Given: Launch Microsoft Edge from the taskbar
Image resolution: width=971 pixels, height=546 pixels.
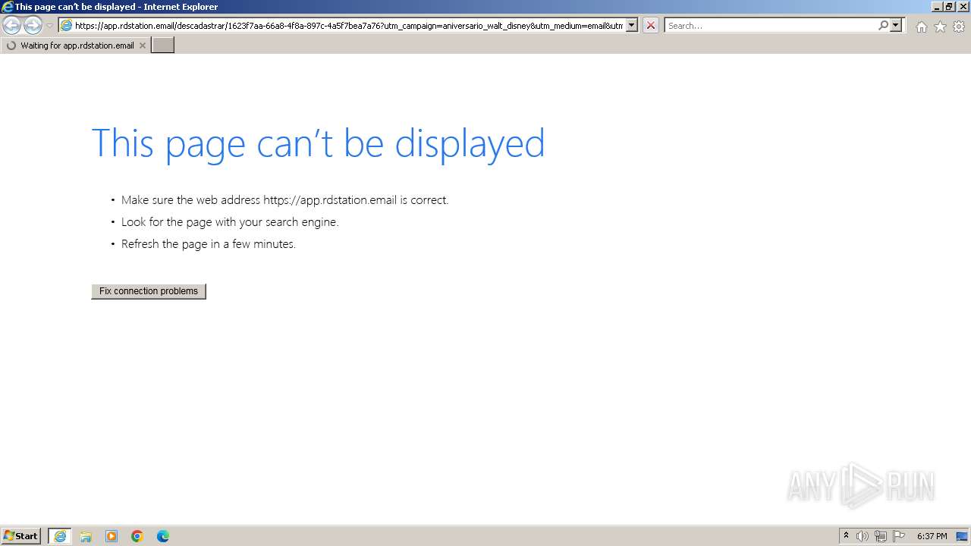Looking at the screenshot, I should coord(163,536).
